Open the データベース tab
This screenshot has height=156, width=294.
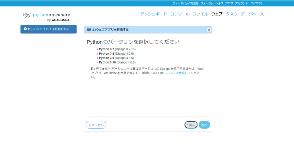pos(252,14)
